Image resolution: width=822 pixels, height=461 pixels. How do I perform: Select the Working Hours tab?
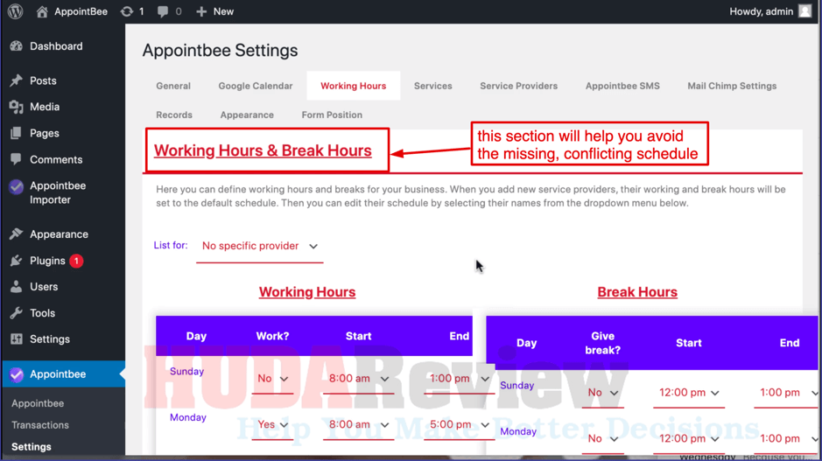[x=354, y=86]
